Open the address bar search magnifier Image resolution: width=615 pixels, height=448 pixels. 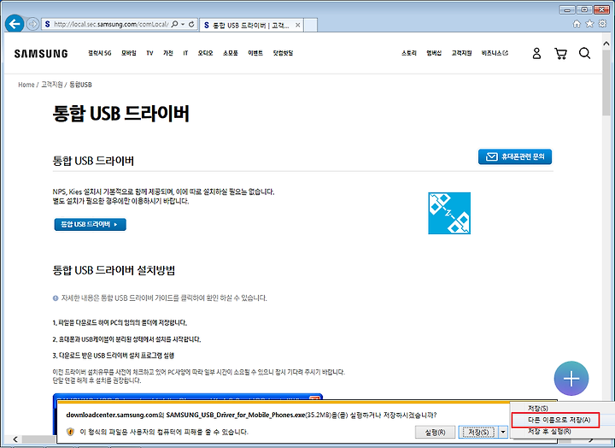tap(175, 24)
